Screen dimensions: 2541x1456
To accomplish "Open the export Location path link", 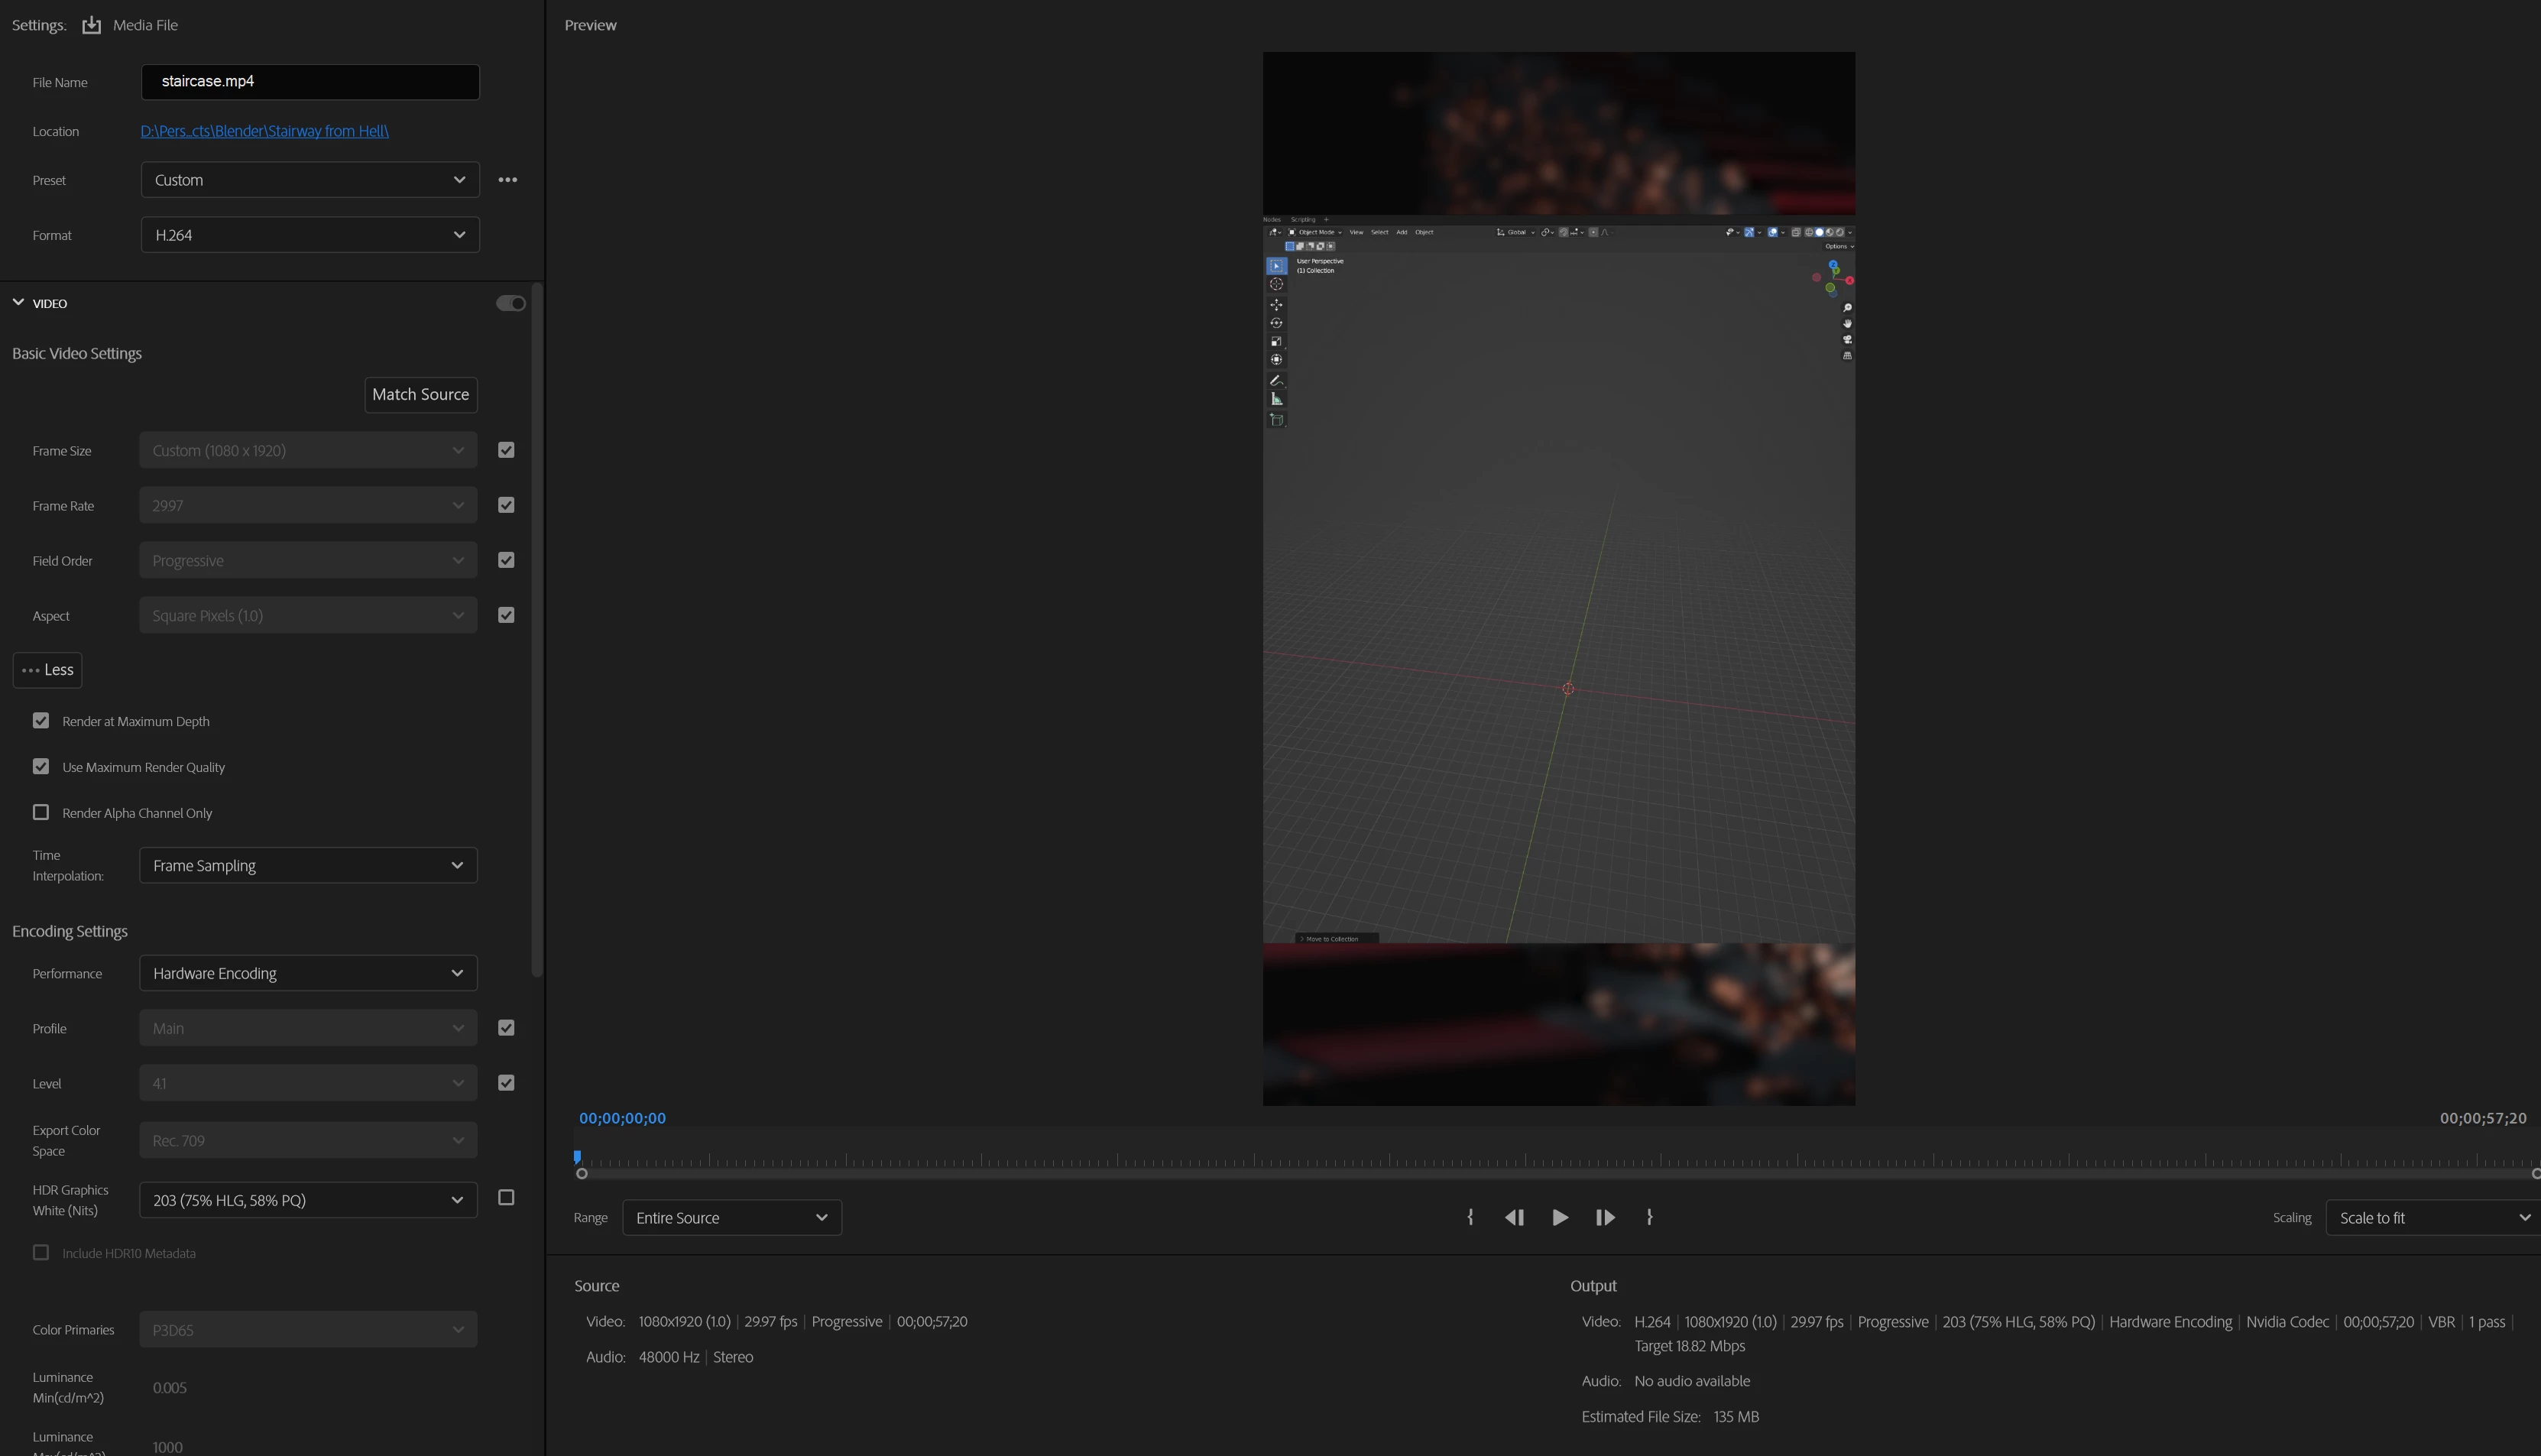I will [264, 131].
